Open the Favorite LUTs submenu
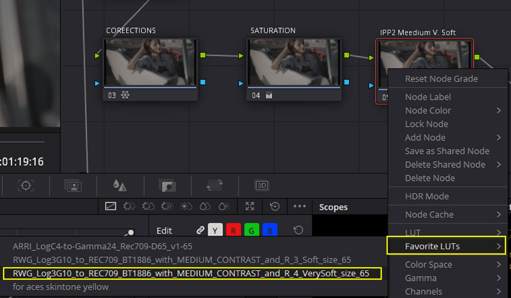This screenshot has height=298, width=511. click(446, 246)
